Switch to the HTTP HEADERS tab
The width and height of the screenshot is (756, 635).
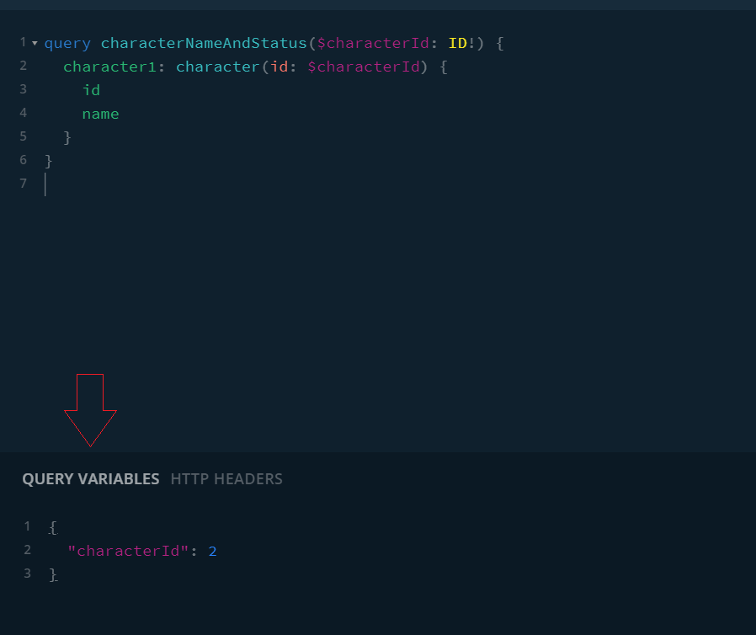(226, 479)
